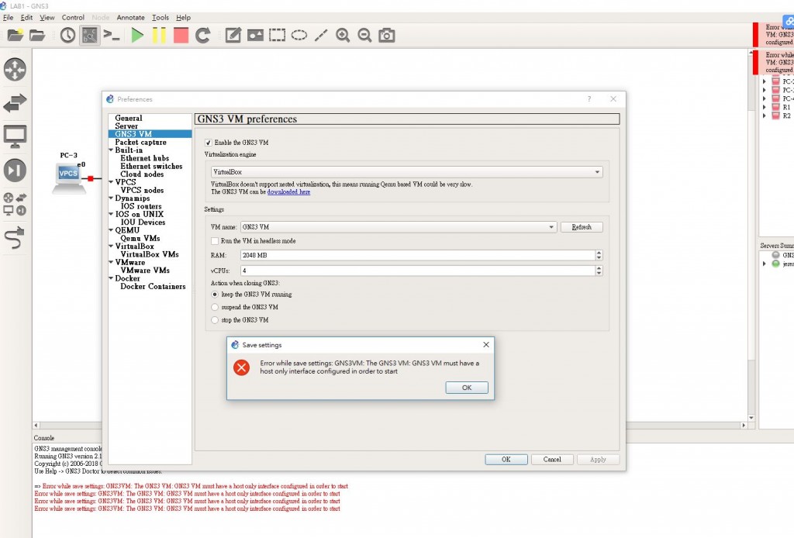The image size is (794, 538).
Task: Select Server in the preferences list
Action: click(126, 126)
